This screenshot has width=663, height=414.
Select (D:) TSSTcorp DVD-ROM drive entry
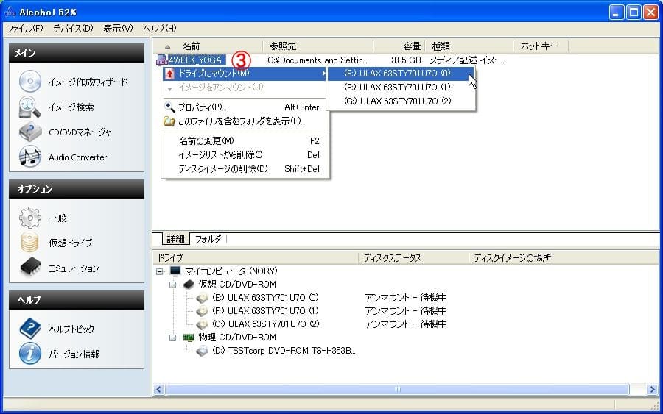click(284, 351)
